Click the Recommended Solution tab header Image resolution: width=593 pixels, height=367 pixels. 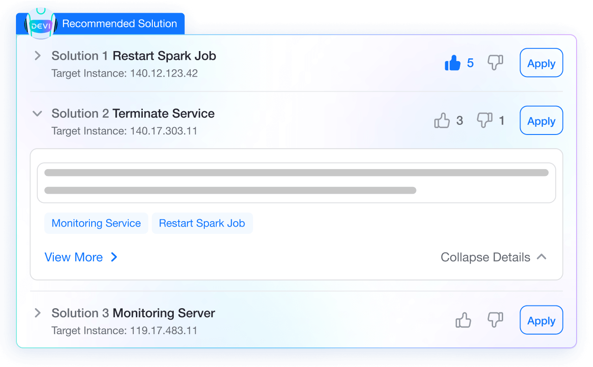(120, 24)
